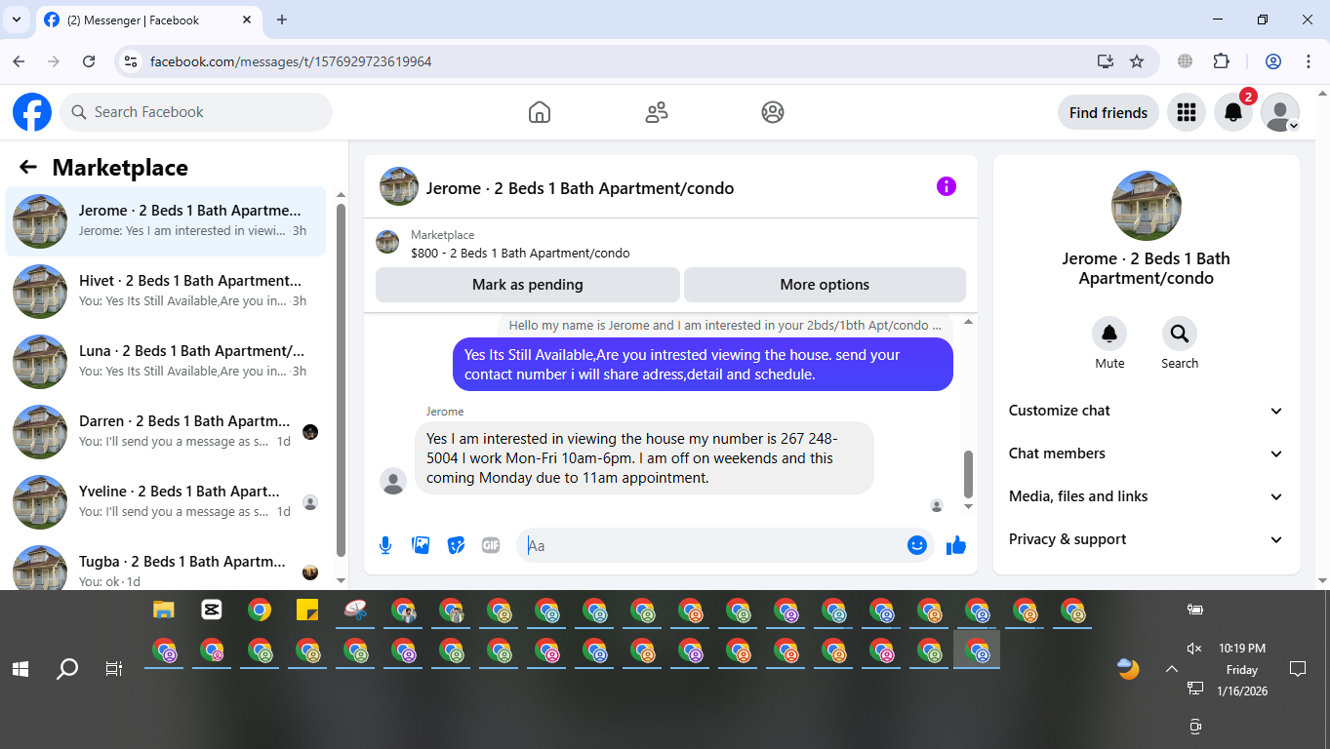Click the address bar URL
The height and width of the screenshot is (749, 1330).
click(291, 61)
